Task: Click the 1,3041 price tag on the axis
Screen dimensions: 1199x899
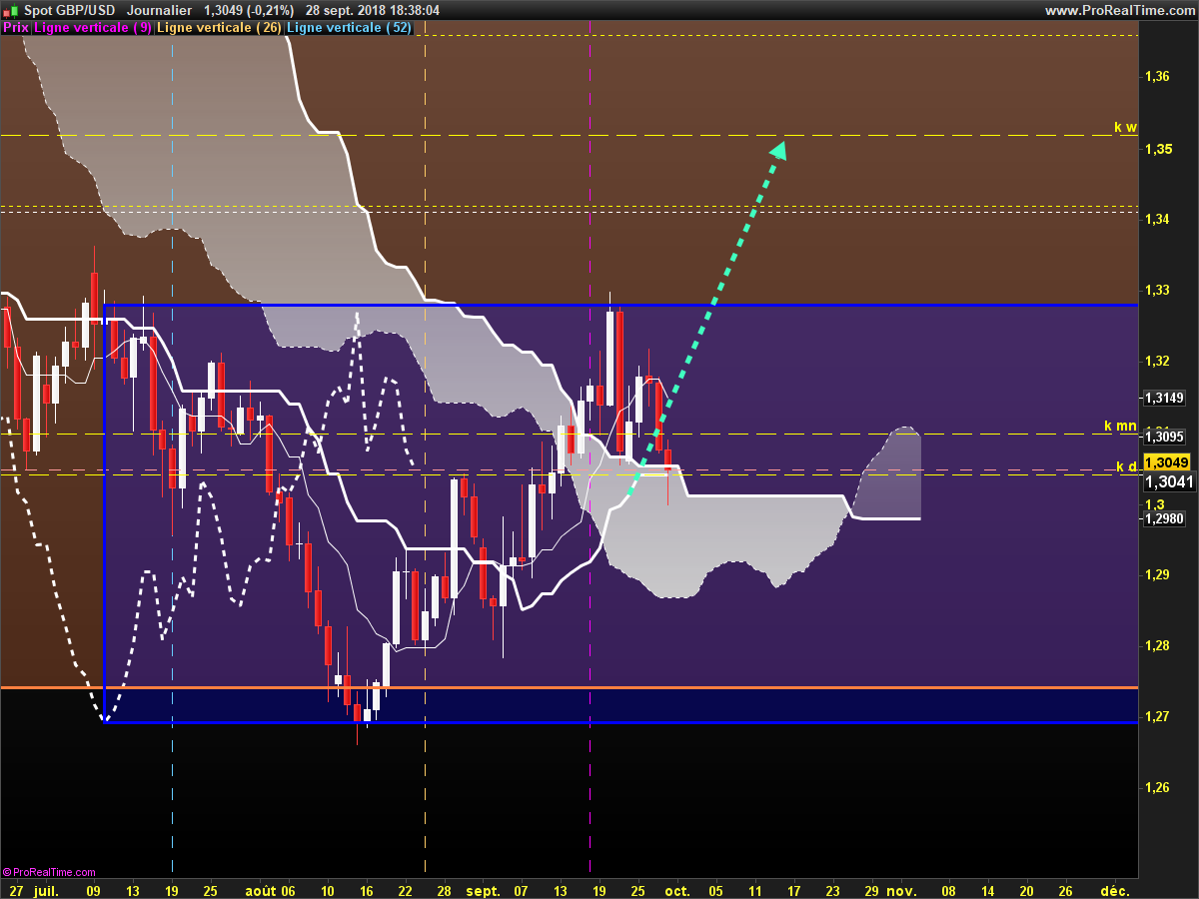Action: [x=1168, y=482]
